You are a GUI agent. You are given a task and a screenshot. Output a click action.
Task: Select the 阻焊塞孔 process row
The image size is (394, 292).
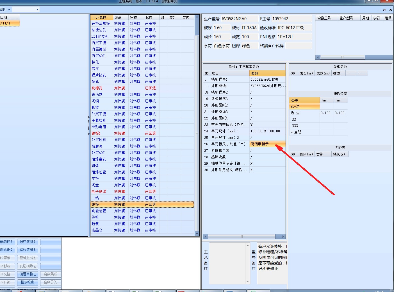tap(142, 159)
